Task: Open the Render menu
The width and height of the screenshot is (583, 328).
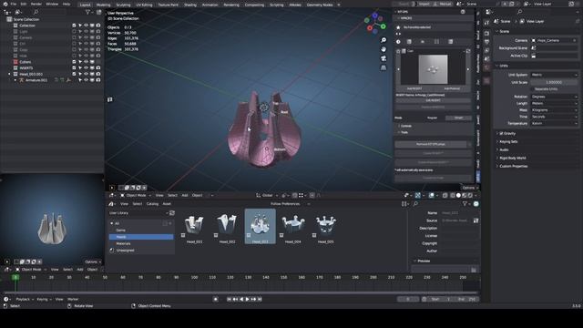Action: click(x=36, y=4)
